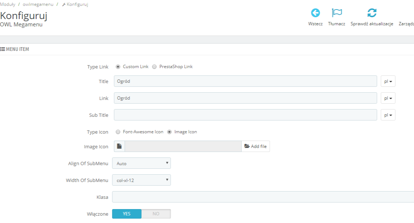Click the wrench icon in breadcrumb

[x=63, y=4]
